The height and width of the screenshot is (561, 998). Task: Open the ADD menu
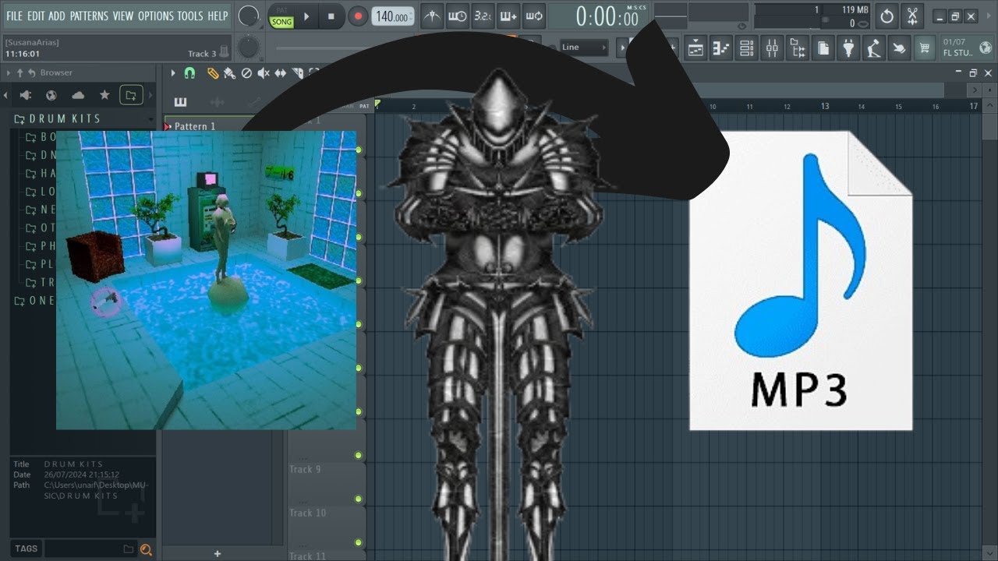(57, 16)
